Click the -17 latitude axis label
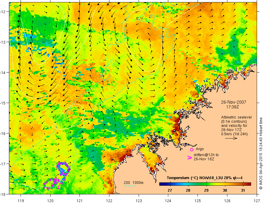Viewport: 263px width, 203px height. 3,164
